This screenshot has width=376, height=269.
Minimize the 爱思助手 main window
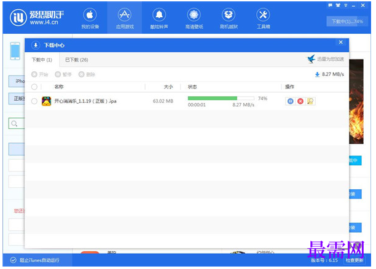[x=353, y=6]
